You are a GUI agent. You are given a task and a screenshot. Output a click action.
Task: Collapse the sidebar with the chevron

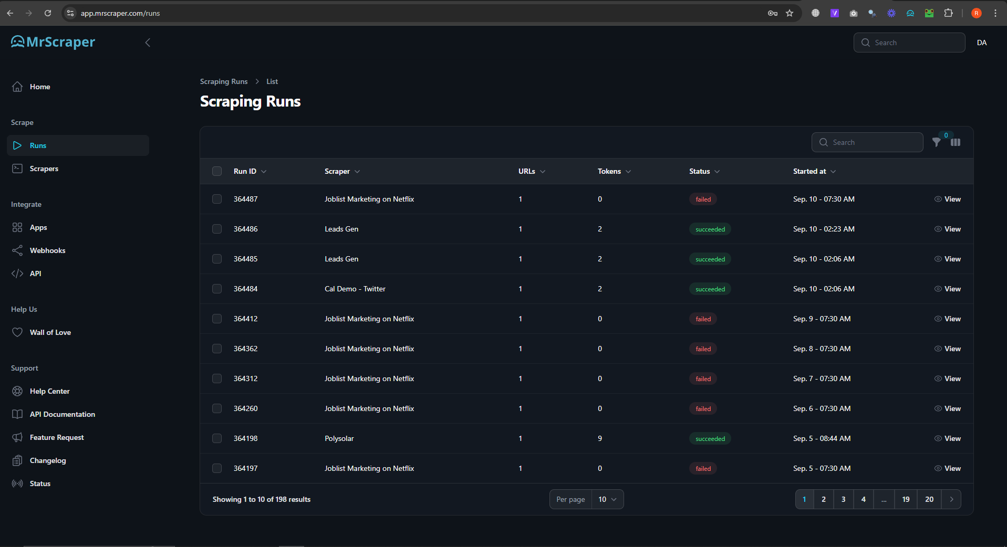point(148,43)
